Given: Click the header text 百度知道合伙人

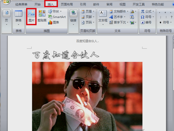Looking at the screenshot, I should (87, 41).
